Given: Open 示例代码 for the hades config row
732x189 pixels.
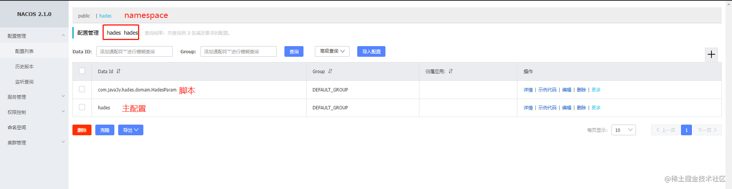Looking at the screenshot, I should 547,108.
